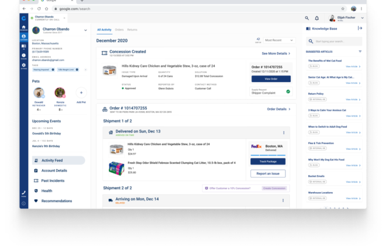Open Order Details link

click(x=278, y=109)
